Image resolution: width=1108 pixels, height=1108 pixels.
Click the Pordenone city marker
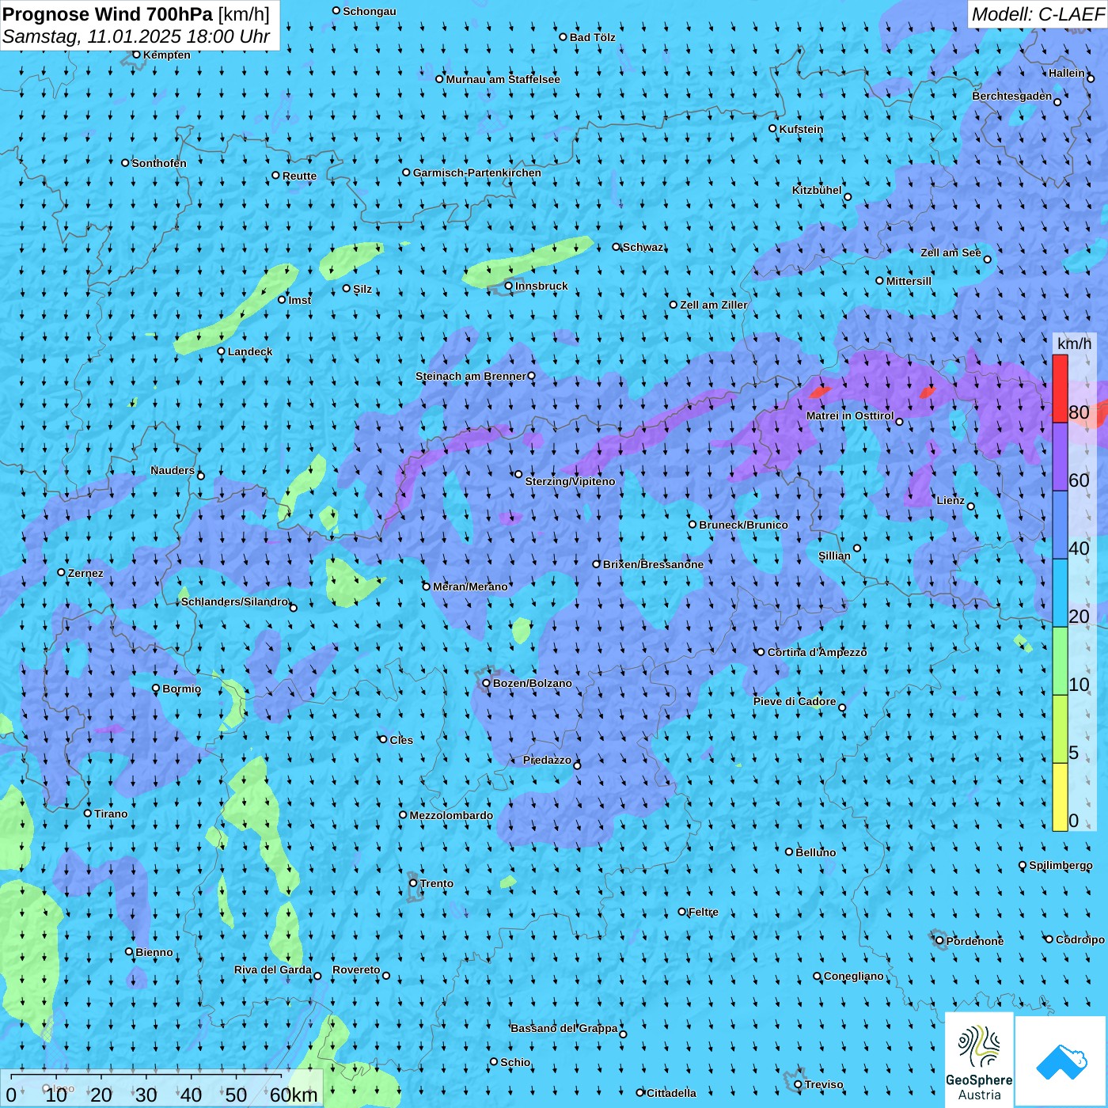(x=939, y=940)
